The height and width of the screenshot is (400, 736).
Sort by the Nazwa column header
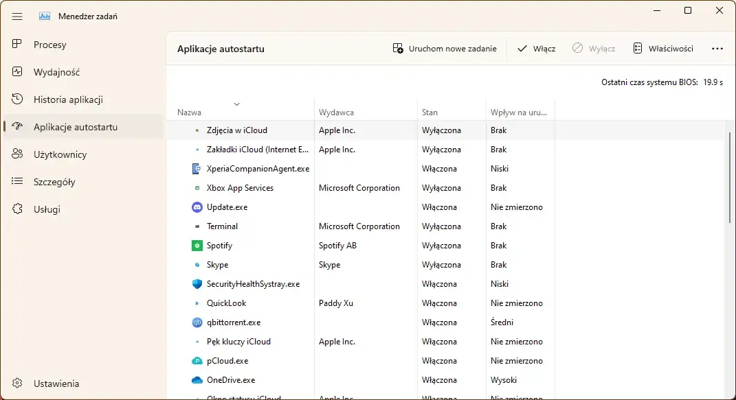click(x=241, y=109)
